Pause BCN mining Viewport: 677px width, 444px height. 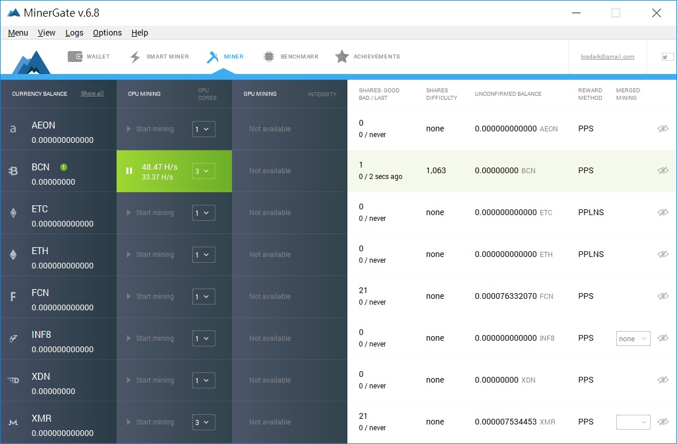129,171
